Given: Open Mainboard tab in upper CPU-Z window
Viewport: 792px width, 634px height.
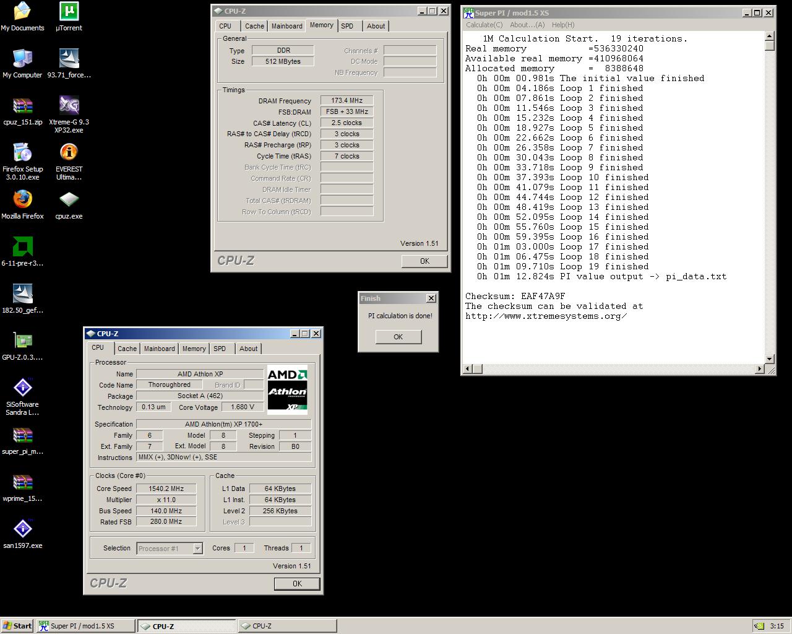Looking at the screenshot, I should (287, 26).
